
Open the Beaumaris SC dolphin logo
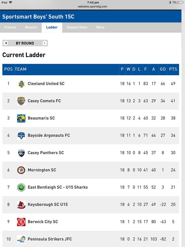21,118
